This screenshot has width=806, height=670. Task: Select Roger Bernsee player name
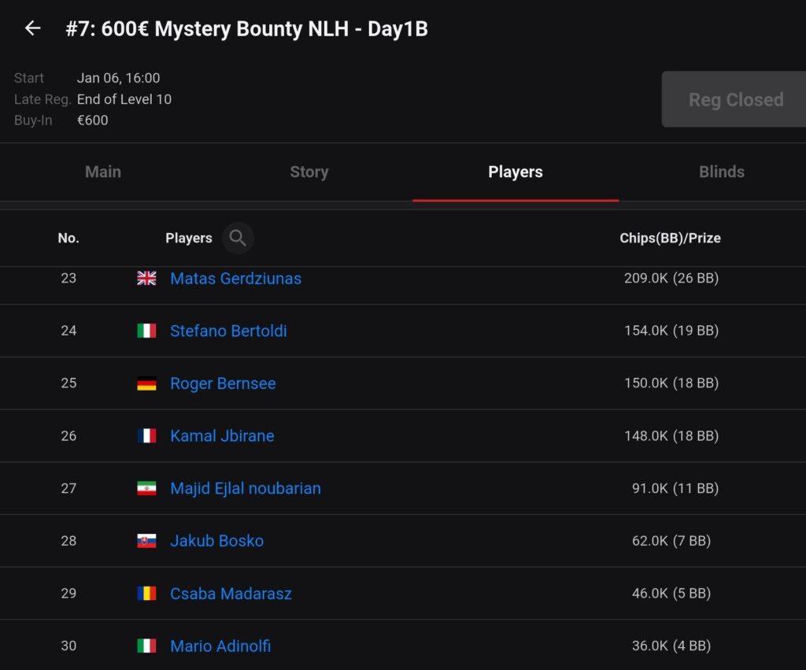click(x=223, y=383)
